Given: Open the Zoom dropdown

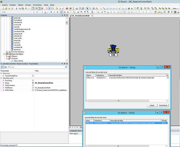Looking at the screenshot, I should coord(175,9).
